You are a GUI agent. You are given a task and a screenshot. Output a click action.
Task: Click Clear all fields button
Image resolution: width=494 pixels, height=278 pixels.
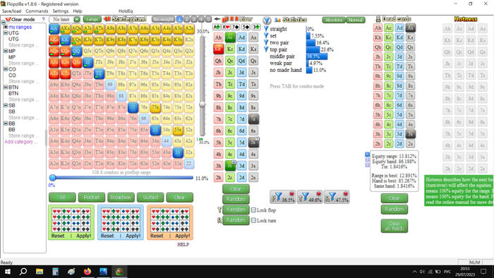(394, 226)
